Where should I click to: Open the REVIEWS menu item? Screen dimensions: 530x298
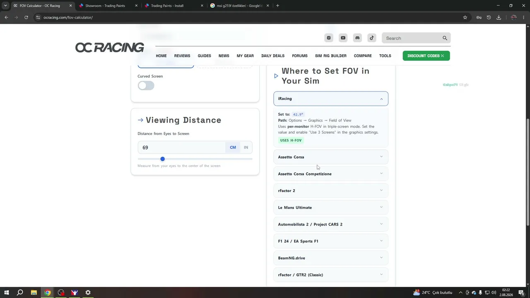(182, 56)
